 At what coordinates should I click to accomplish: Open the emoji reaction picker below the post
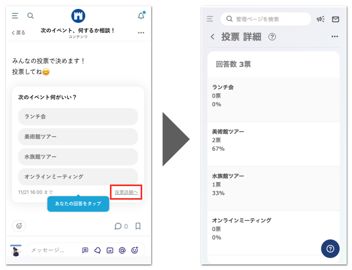[18, 226]
